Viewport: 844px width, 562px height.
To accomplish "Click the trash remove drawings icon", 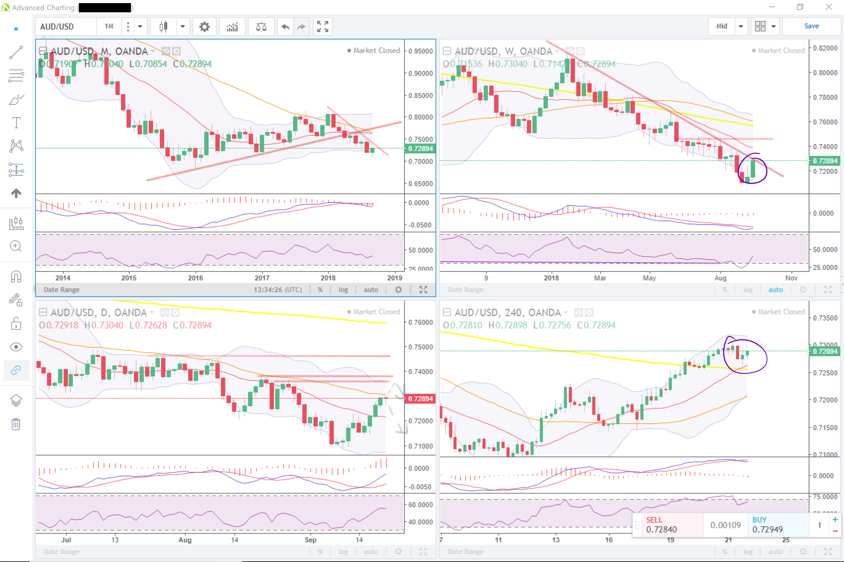I will [x=16, y=424].
